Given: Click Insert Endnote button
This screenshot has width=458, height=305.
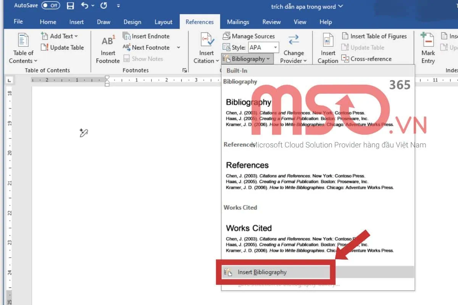Looking at the screenshot, I should 146,36.
